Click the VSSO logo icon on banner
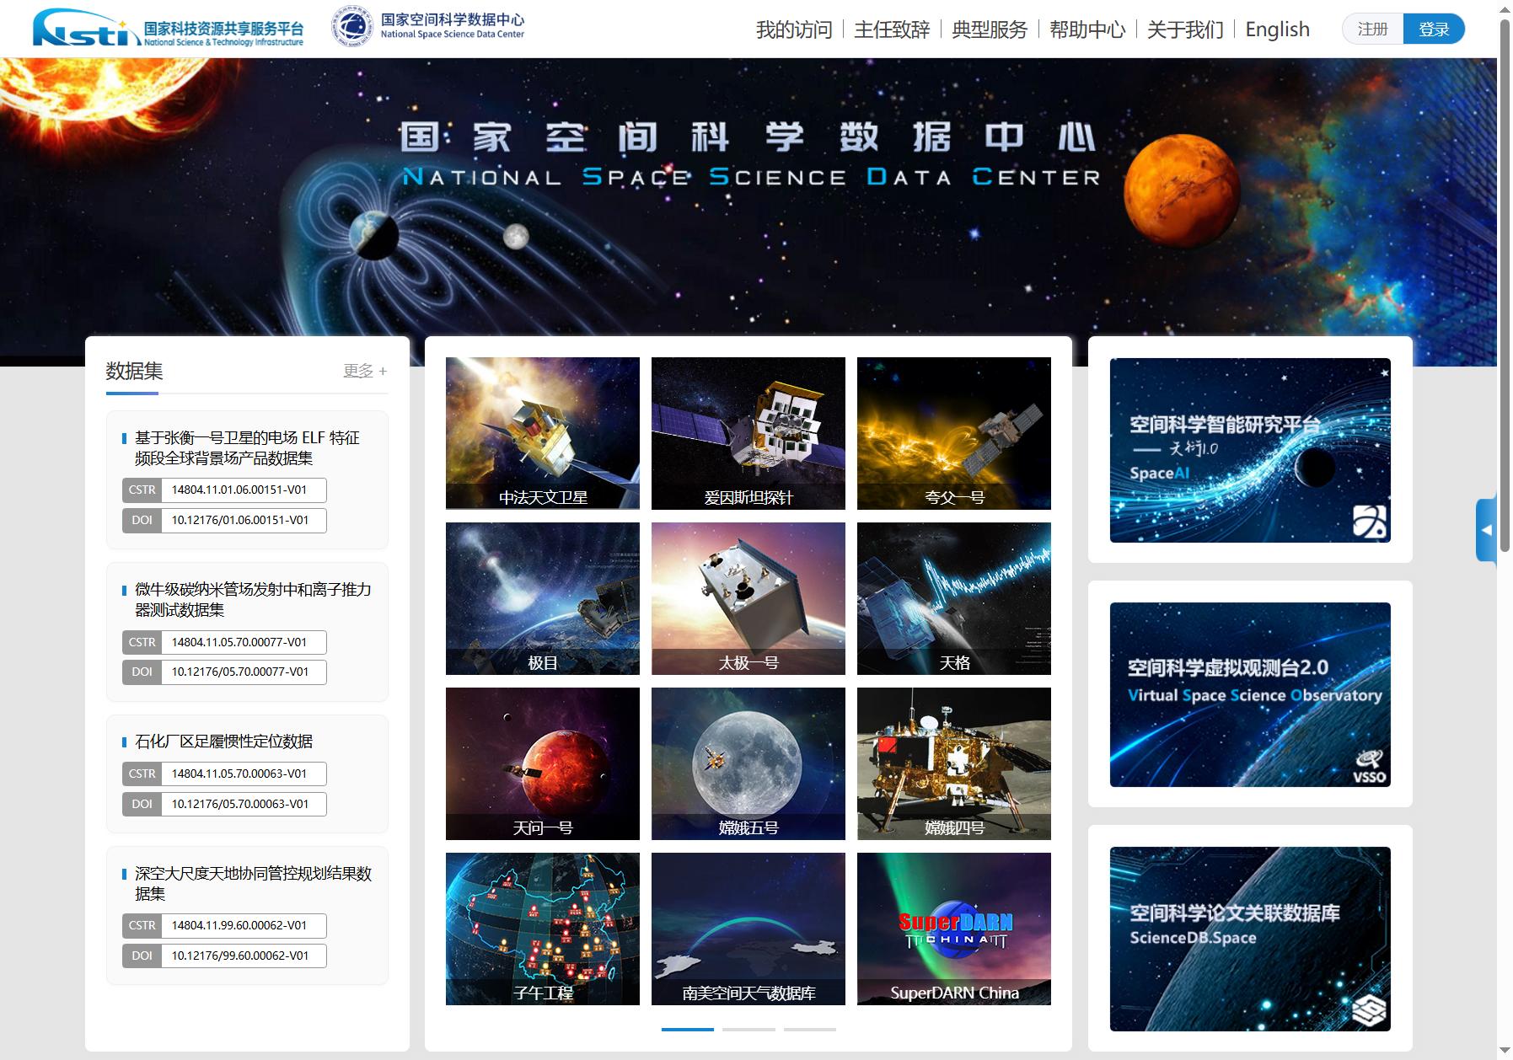The height and width of the screenshot is (1060, 1513). (x=1369, y=766)
